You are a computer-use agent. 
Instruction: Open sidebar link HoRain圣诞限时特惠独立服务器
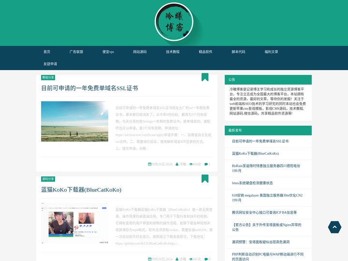point(266,168)
